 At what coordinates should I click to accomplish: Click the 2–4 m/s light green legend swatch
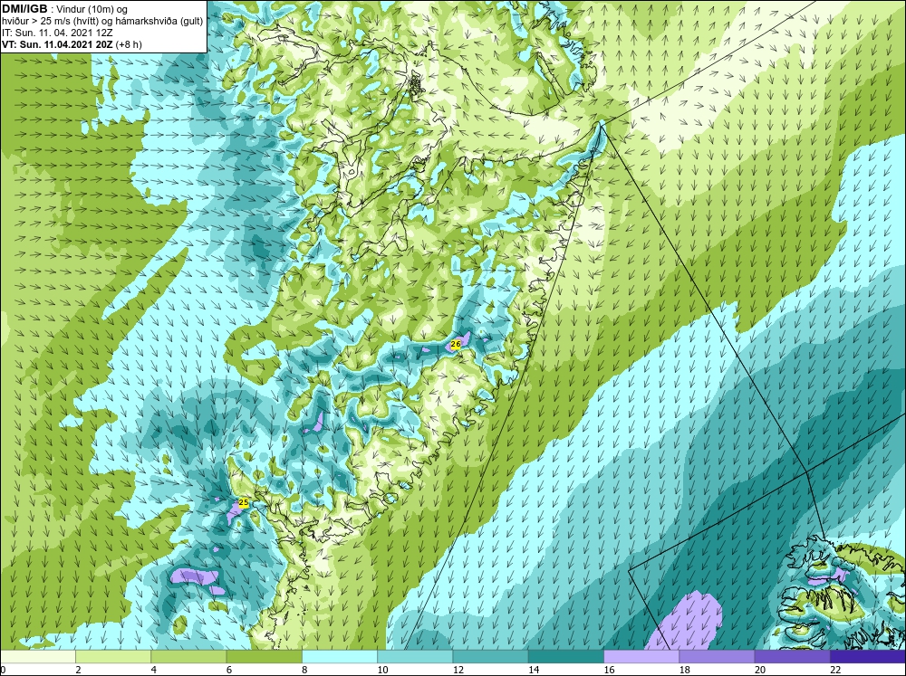click(x=113, y=656)
